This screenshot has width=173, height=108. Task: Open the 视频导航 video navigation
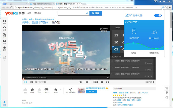pos(154,53)
